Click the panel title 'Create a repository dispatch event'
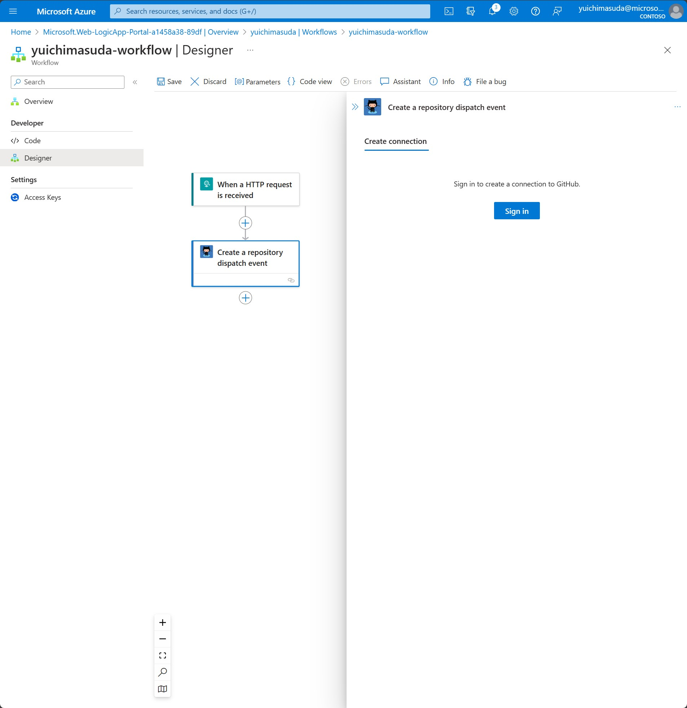This screenshot has height=708, width=687. 446,107
